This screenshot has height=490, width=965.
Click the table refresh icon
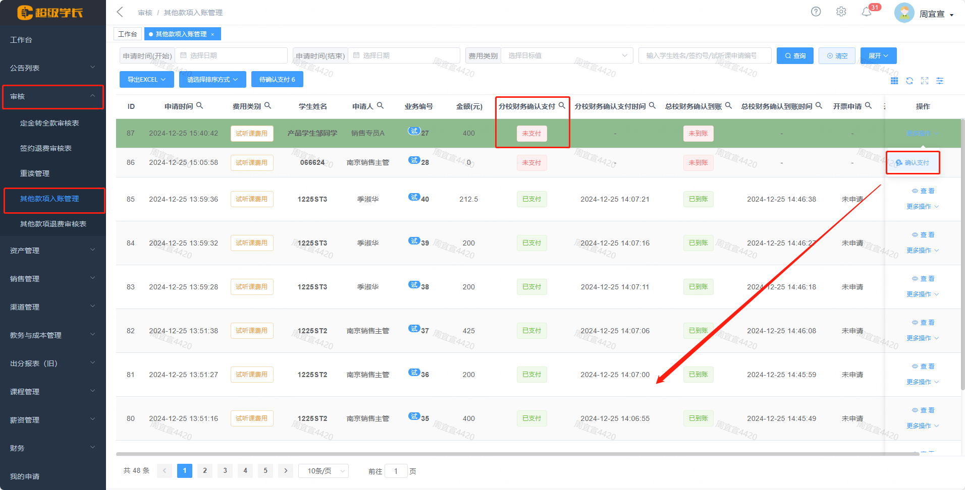(909, 81)
